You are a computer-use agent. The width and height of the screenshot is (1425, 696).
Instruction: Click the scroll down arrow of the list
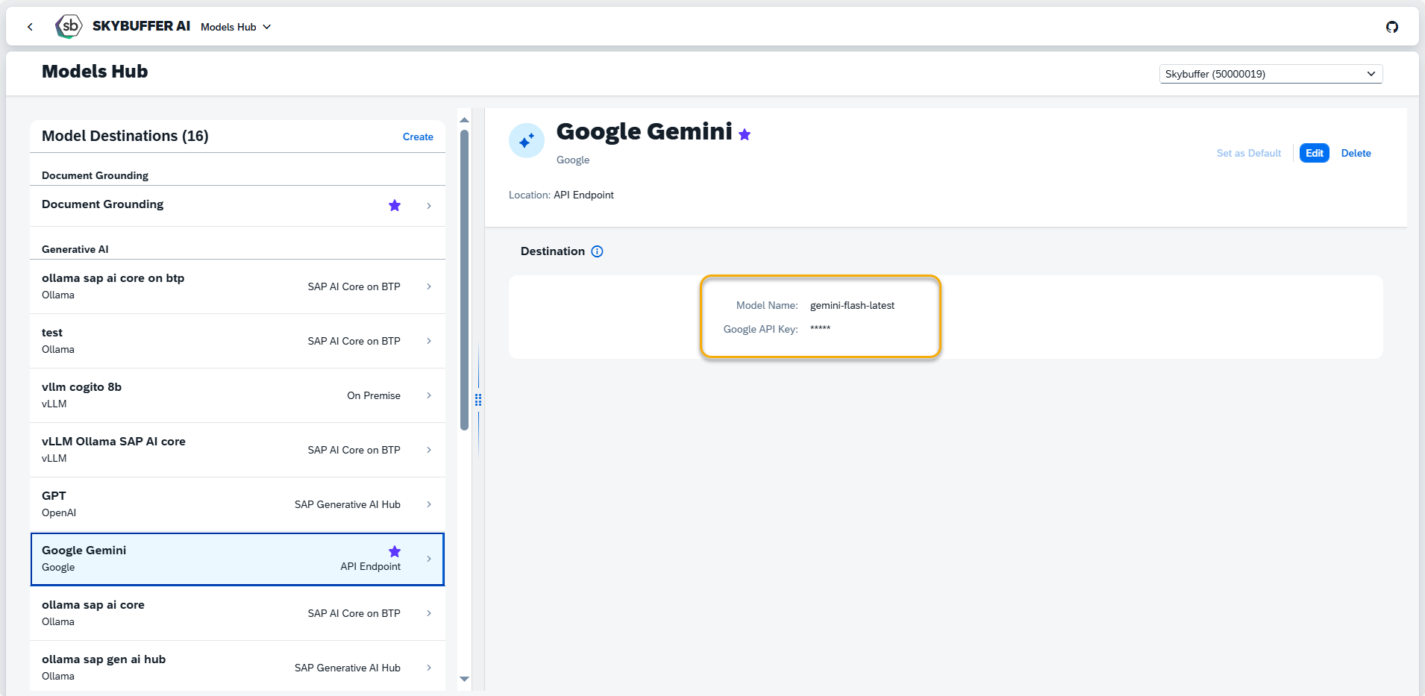464,679
